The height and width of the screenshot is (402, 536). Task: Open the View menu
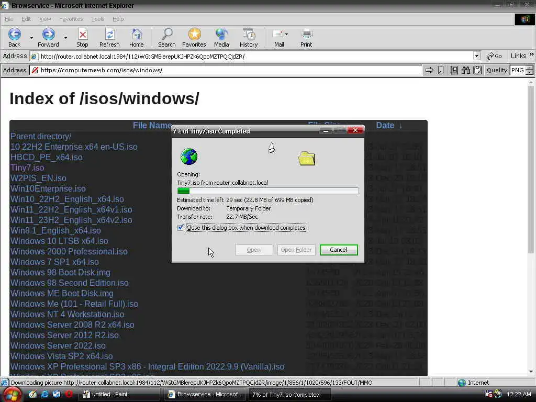pyautogui.click(x=45, y=19)
